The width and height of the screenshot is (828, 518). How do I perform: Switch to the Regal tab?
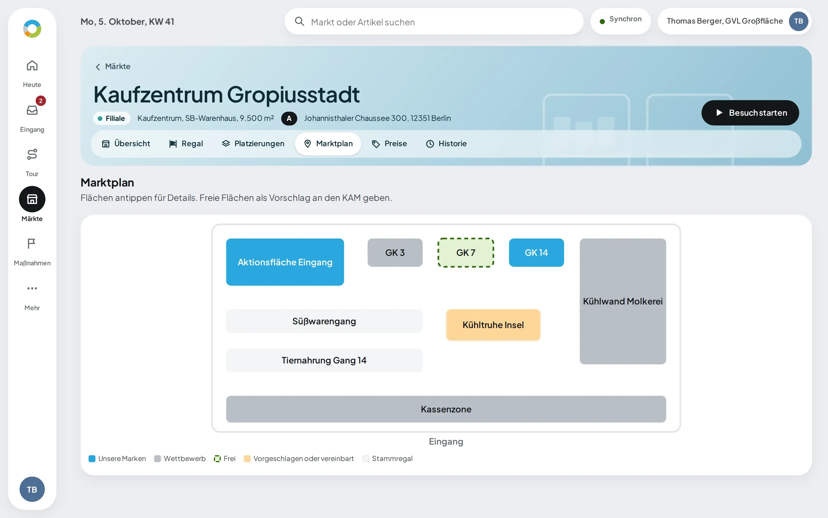186,144
